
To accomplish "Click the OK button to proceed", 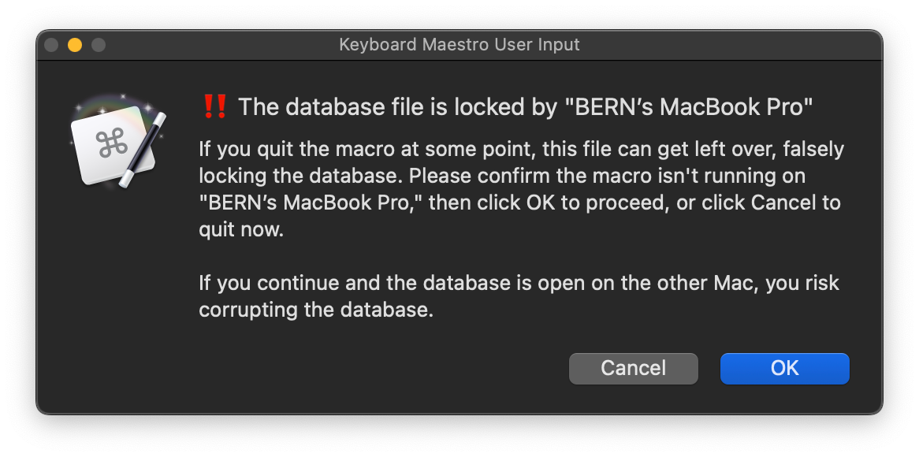I will 784,368.
